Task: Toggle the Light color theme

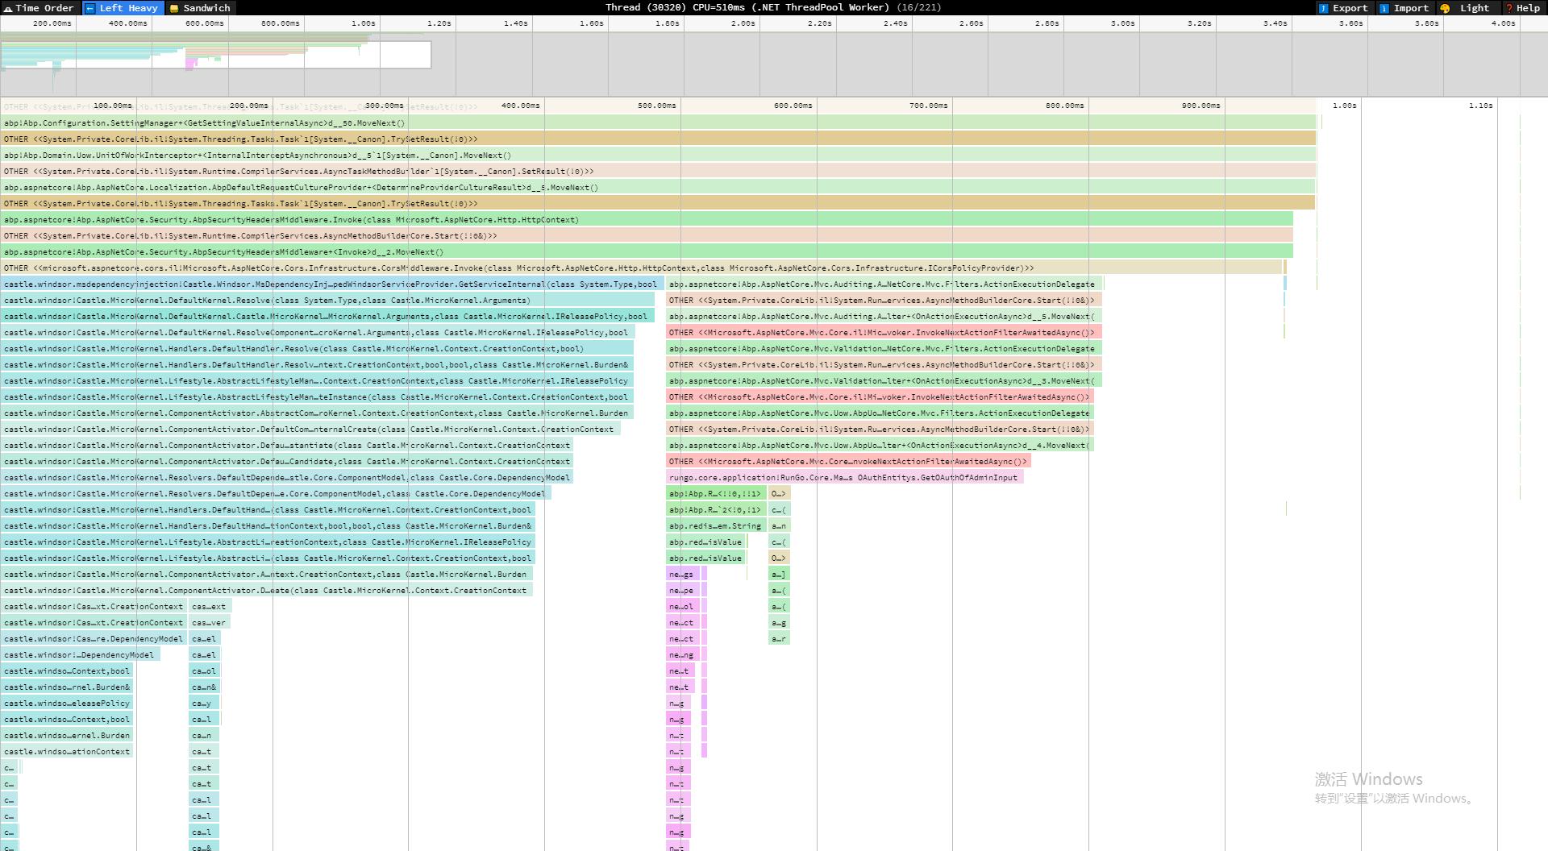Action: tap(1465, 8)
